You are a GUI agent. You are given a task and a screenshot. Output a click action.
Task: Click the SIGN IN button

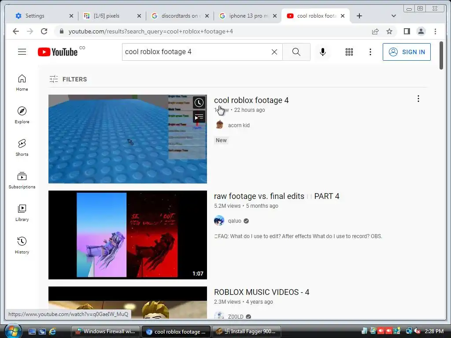point(407,52)
